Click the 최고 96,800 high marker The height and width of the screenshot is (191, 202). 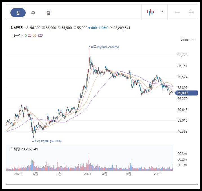(x=104, y=47)
